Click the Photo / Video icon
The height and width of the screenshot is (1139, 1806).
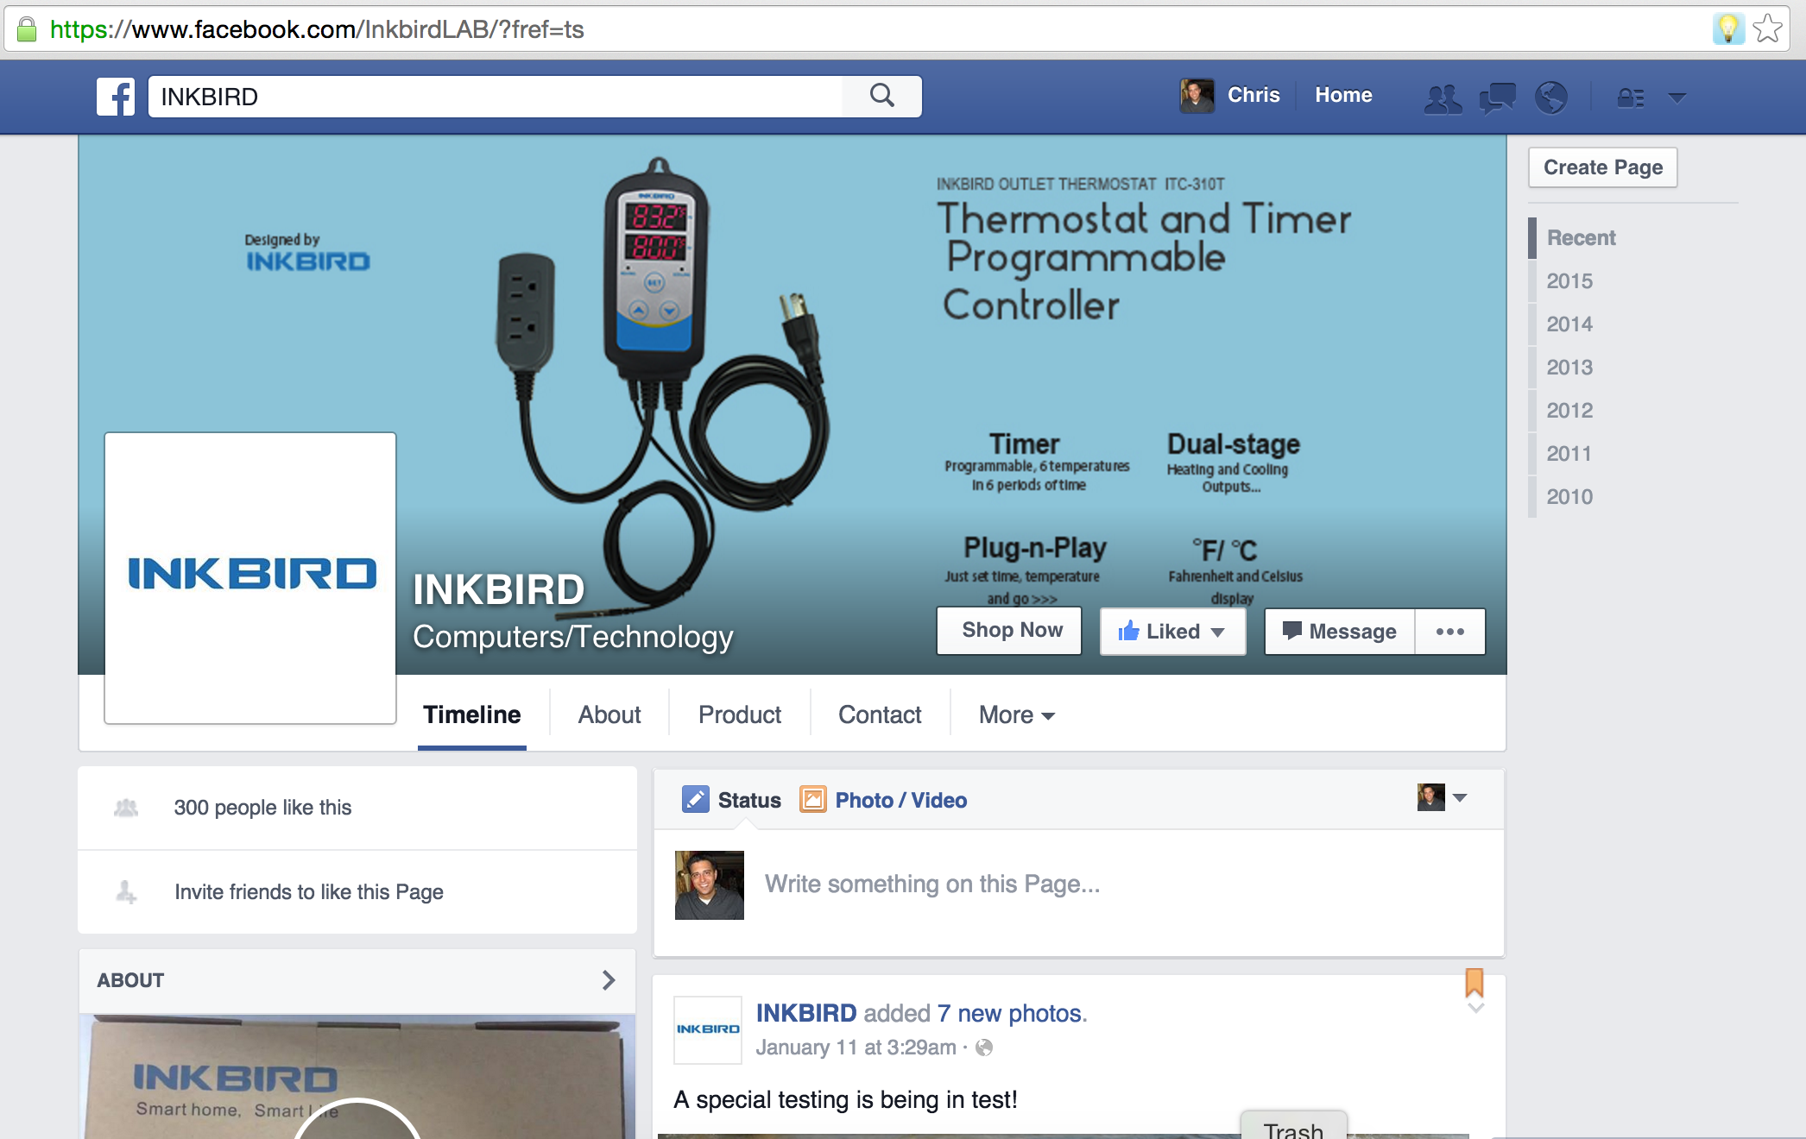tap(812, 800)
